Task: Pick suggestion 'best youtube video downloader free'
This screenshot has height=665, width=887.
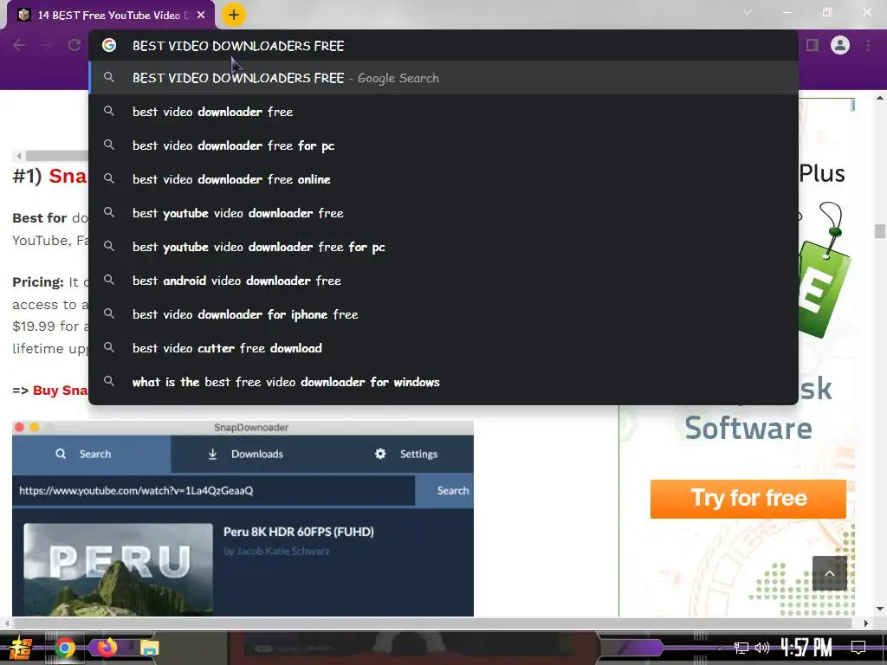Action: click(443, 213)
